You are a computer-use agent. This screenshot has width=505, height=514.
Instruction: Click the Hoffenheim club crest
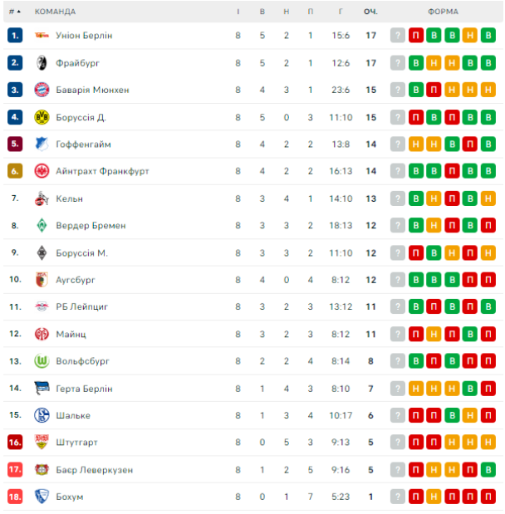click(x=42, y=144)
